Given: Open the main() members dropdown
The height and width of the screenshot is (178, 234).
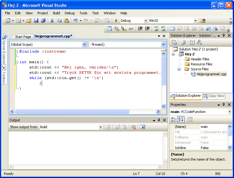Looking at the screenshot, I should point(163,44).
